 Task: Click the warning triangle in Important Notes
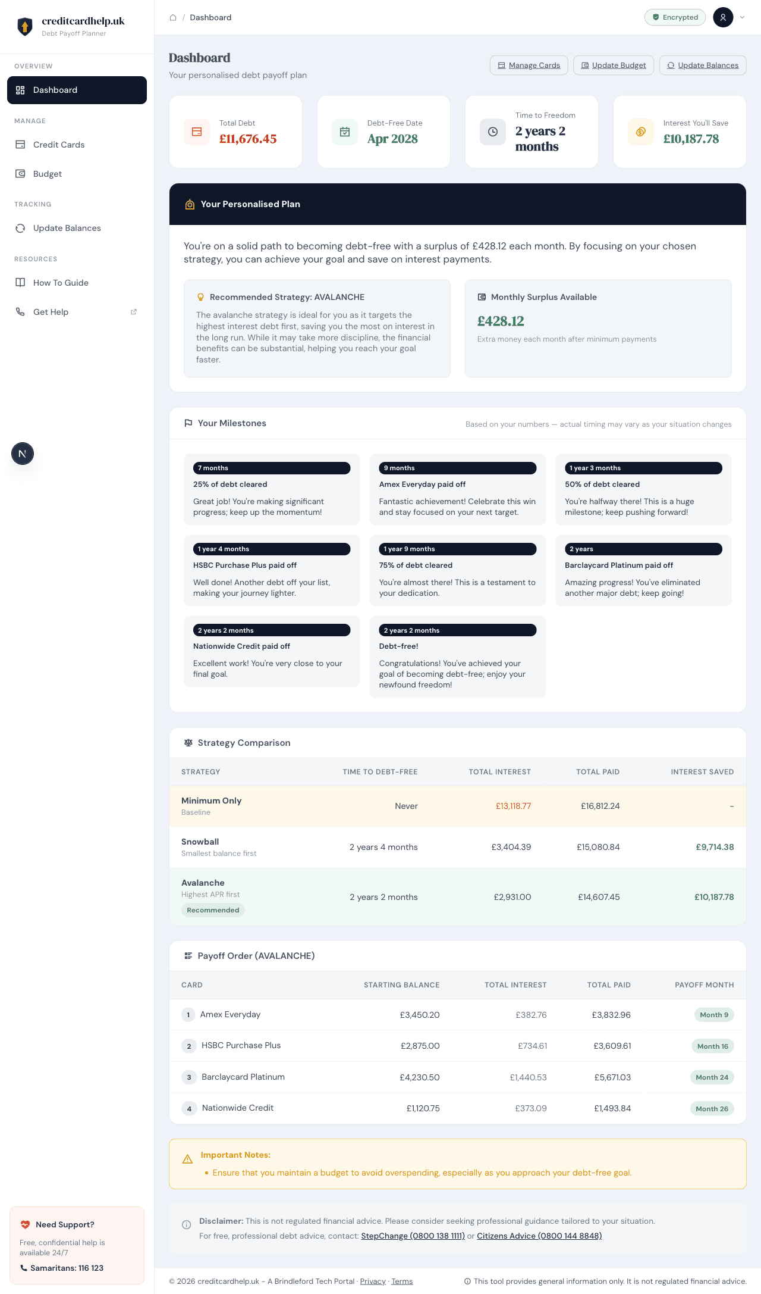coord(187,1159)
